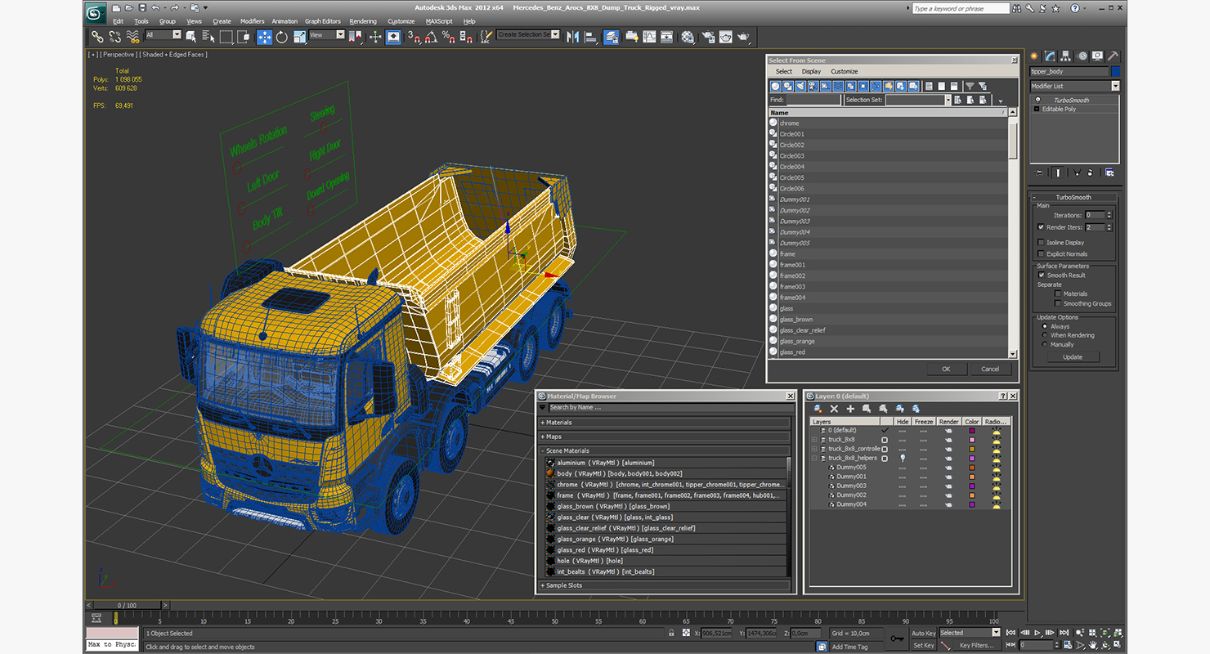1210x654 pixels.
Task: Open the Graph Editors menu
Action: pyautogui.click(x=323, y=21)
